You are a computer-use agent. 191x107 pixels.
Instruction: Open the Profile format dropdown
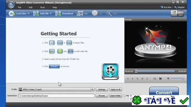[x=93, y=89]
